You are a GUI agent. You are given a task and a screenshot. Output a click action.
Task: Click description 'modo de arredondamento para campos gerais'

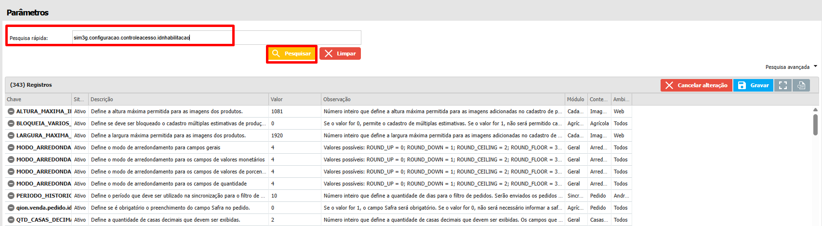click(x=178, y=147)
